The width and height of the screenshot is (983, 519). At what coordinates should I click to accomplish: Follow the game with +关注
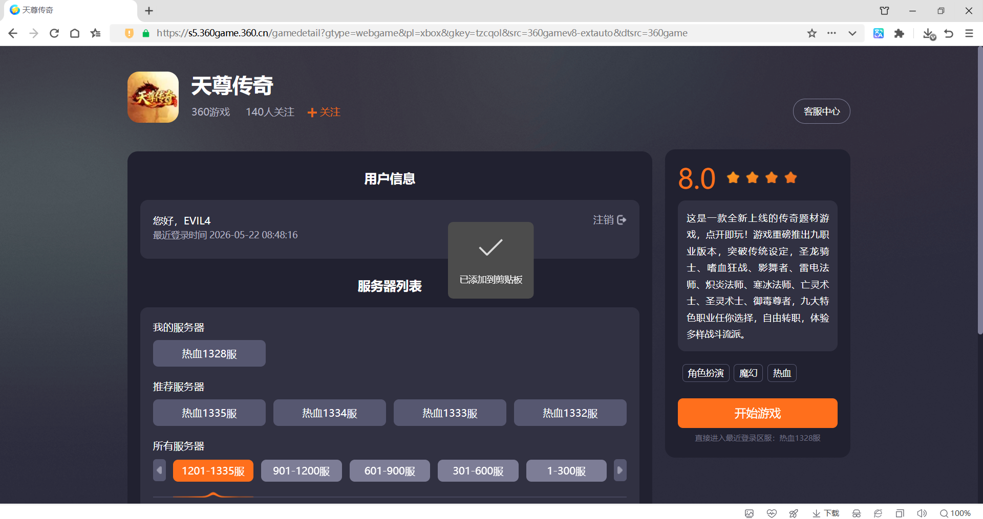[x=324, y=112]
